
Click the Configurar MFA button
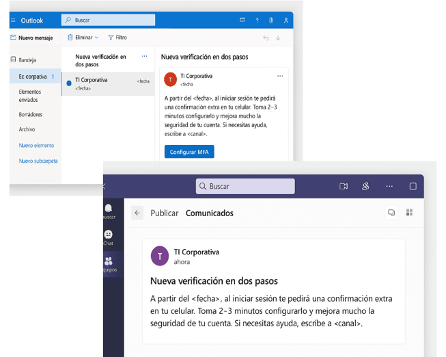(189, 152)
